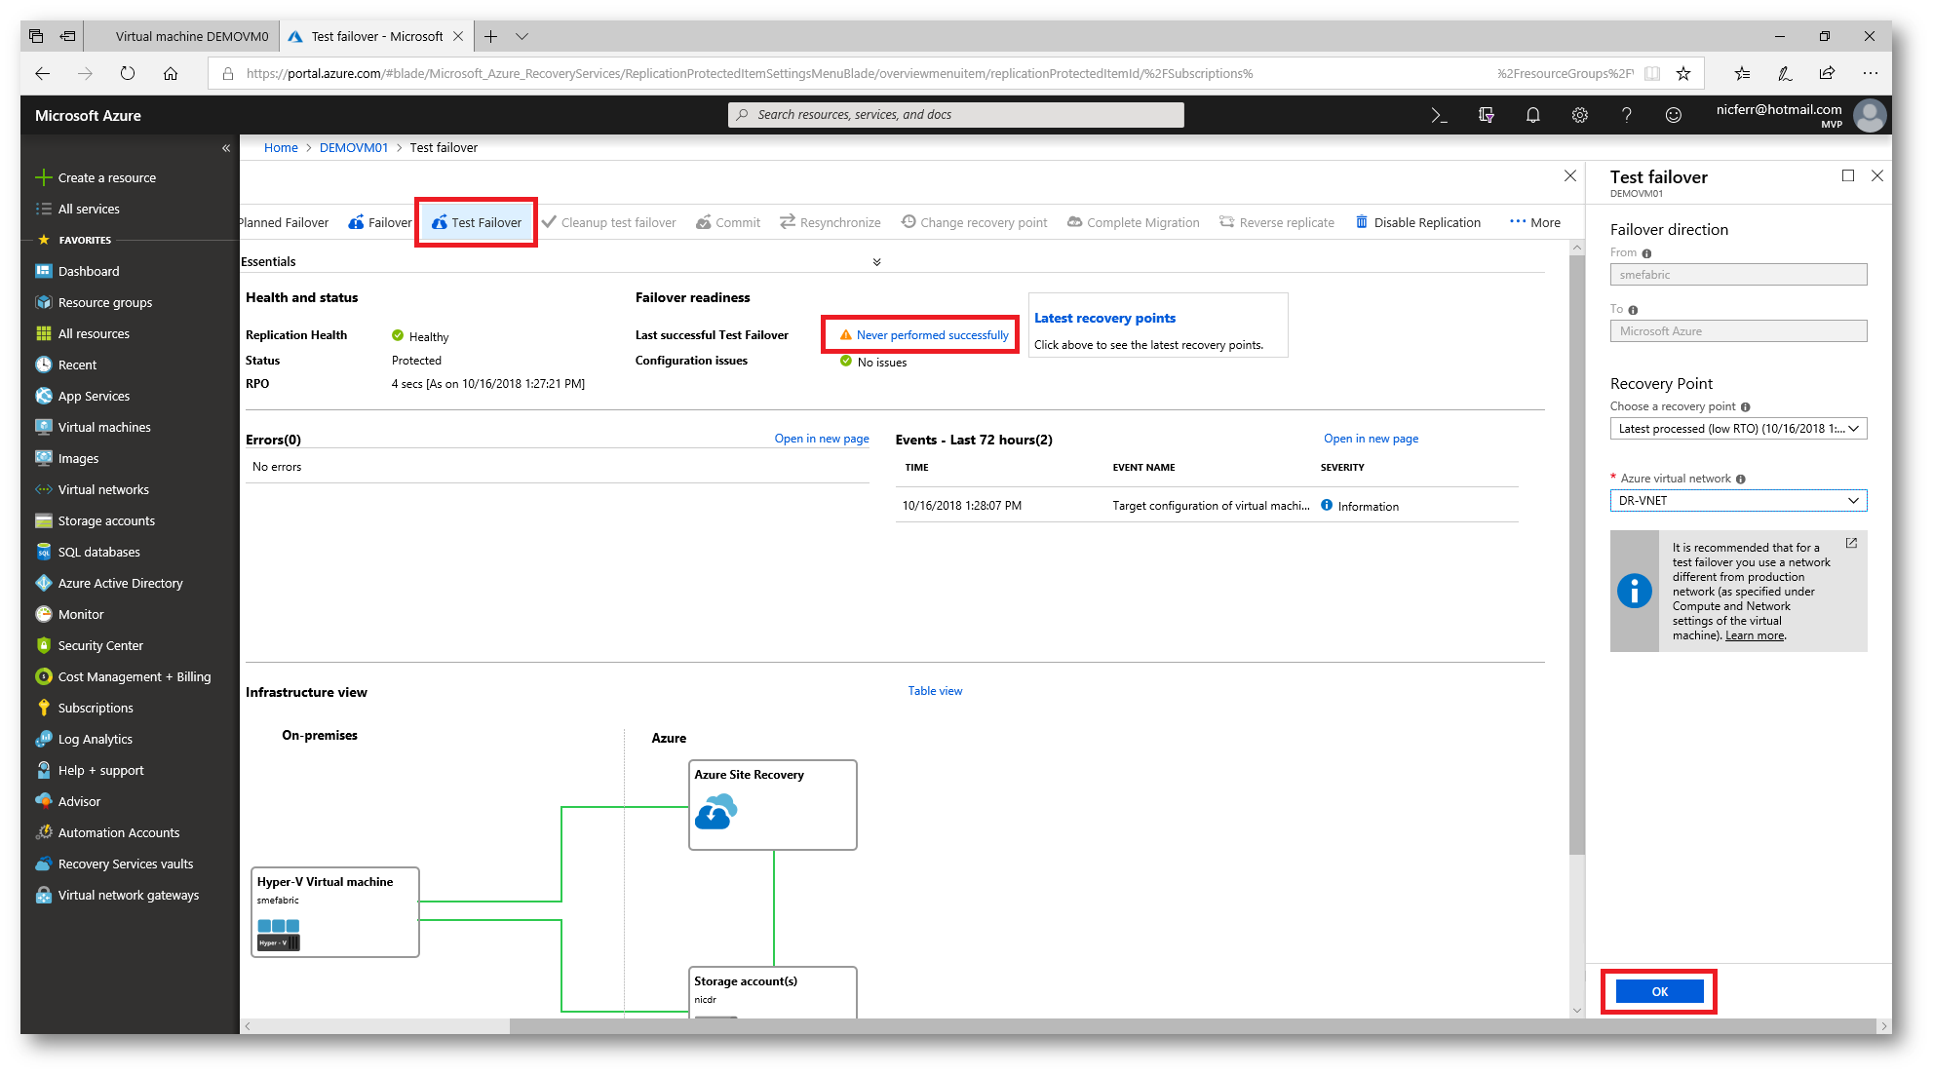Open a new browser tab
This screenshot has height=1075, width=1933.
tap(490, 36)
